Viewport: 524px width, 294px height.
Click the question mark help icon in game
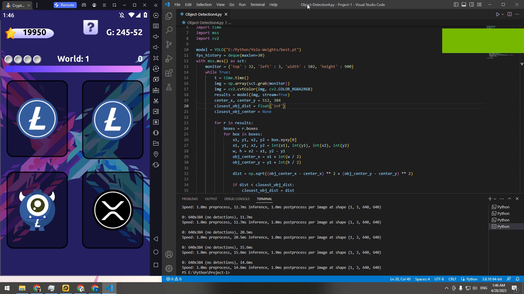click(91, 28)
